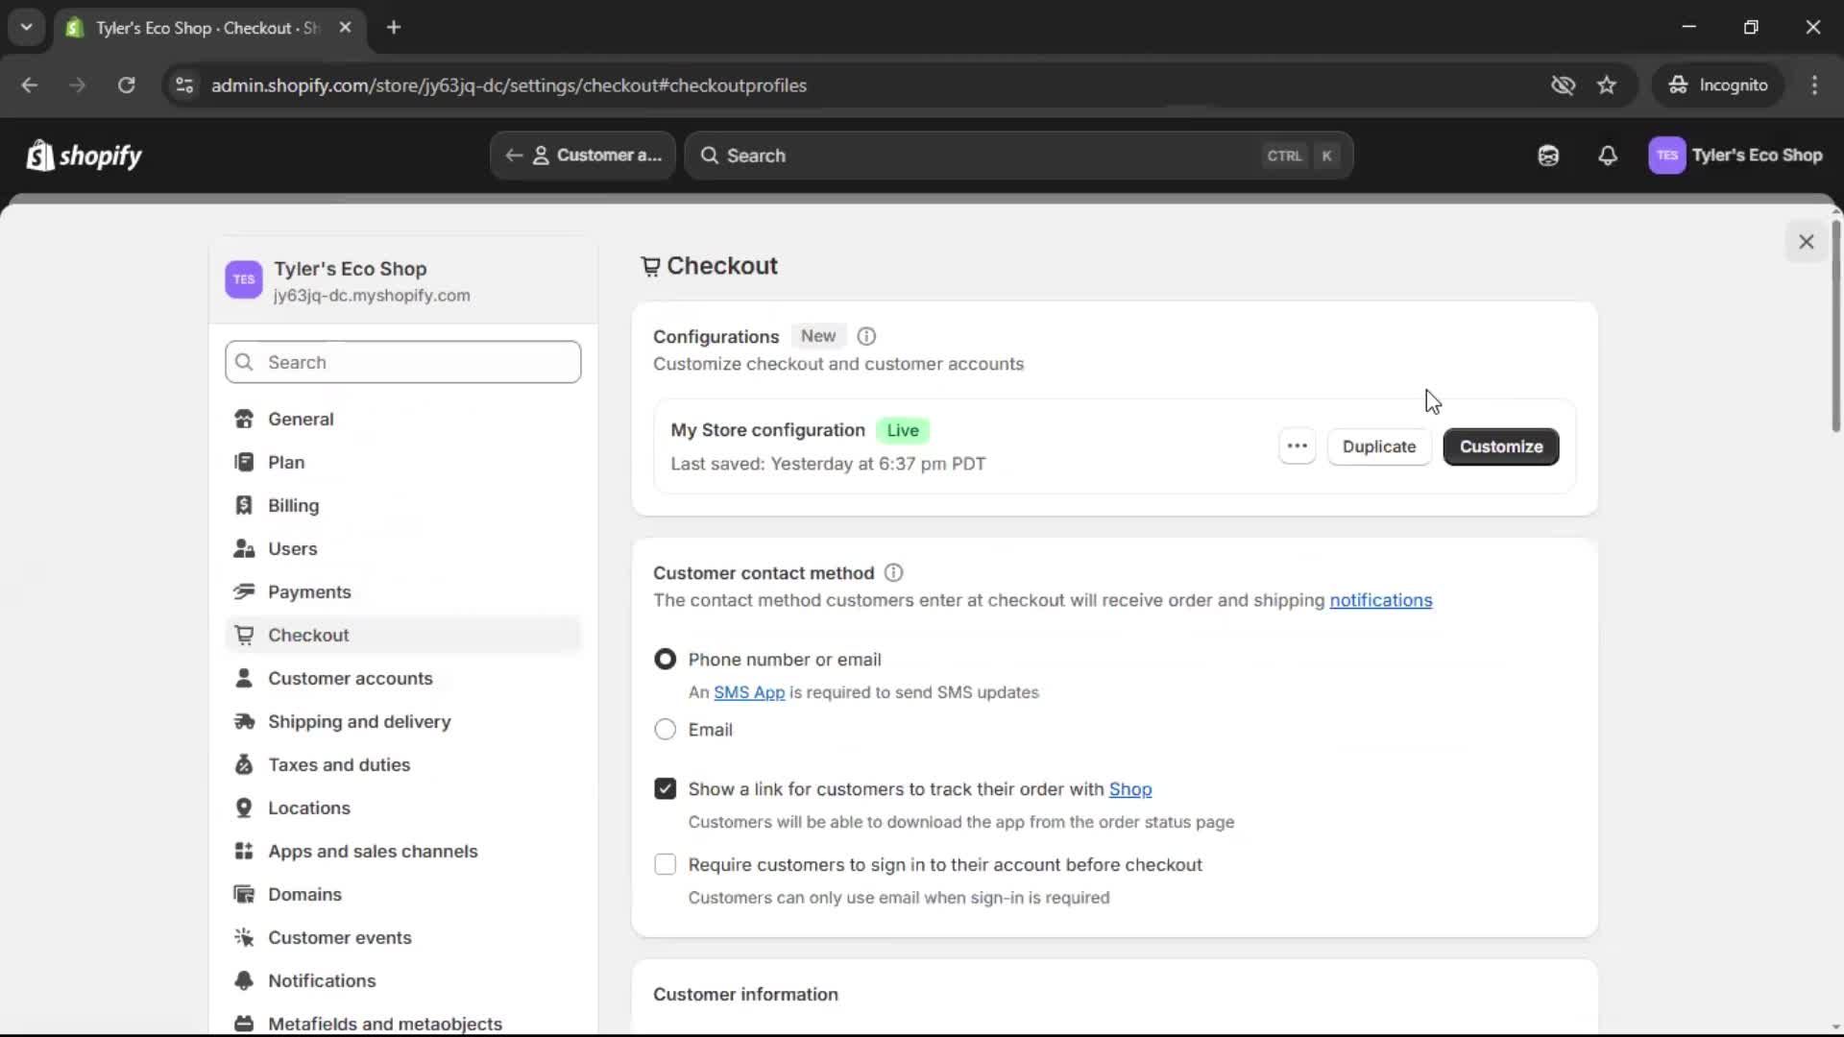Open Metafields and metaobjects settings
The image size is (1844, 1037).
386,1024
